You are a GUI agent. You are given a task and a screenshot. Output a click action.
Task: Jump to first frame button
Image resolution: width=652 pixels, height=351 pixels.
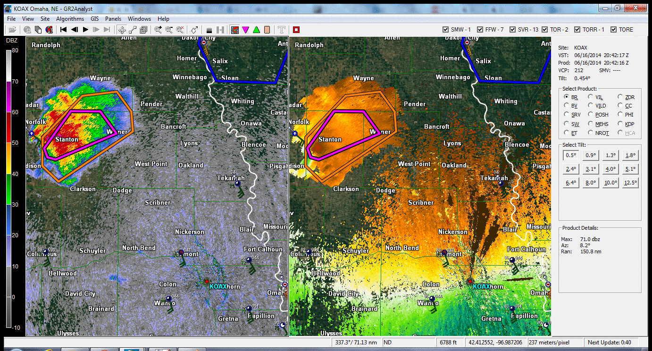[x=64, y=30]
